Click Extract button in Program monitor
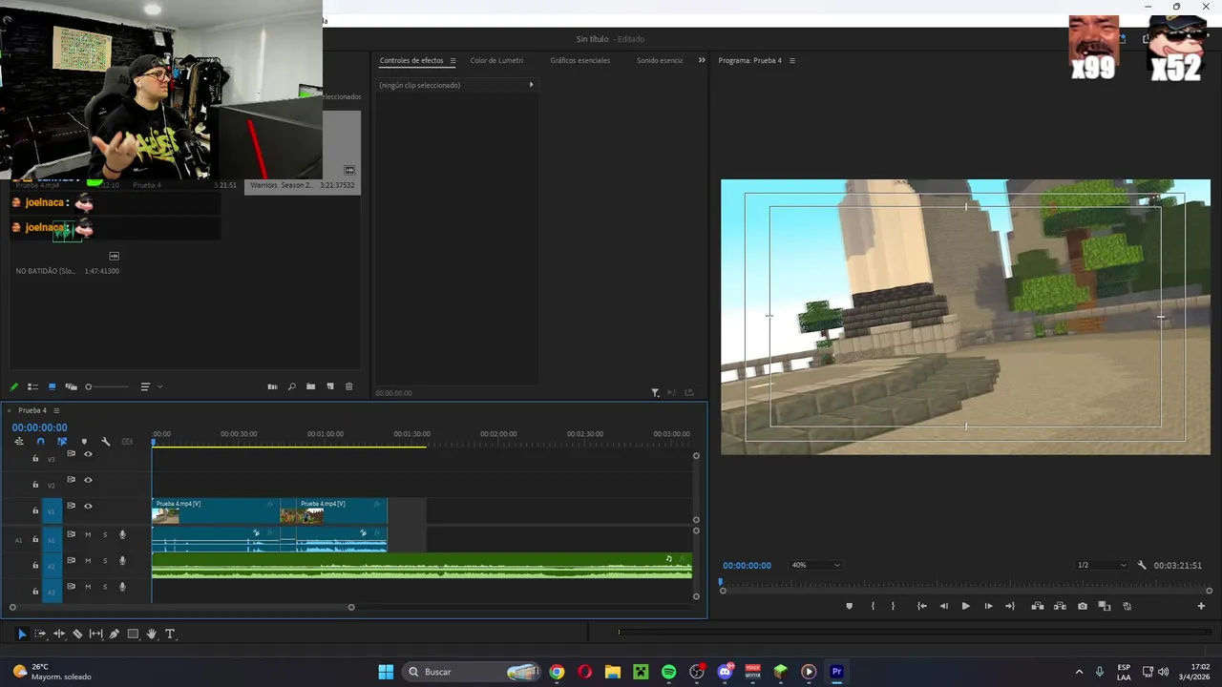This screenshot has width=1222, height=687. [1060, 606]
